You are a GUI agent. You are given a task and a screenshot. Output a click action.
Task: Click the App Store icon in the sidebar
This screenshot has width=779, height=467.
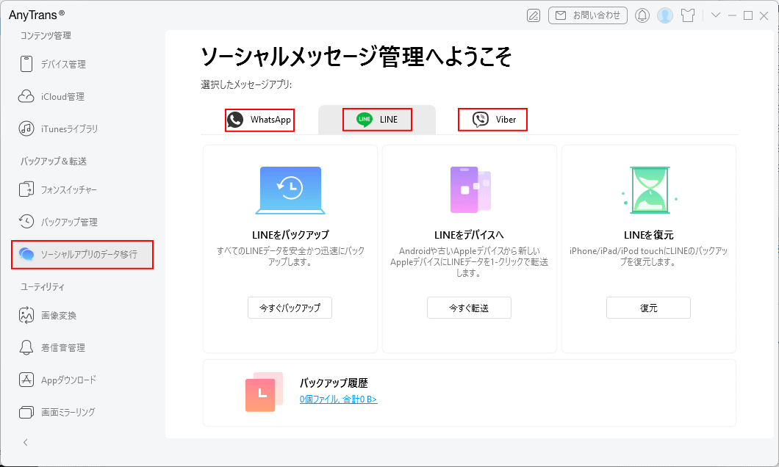tap(26, 380)
